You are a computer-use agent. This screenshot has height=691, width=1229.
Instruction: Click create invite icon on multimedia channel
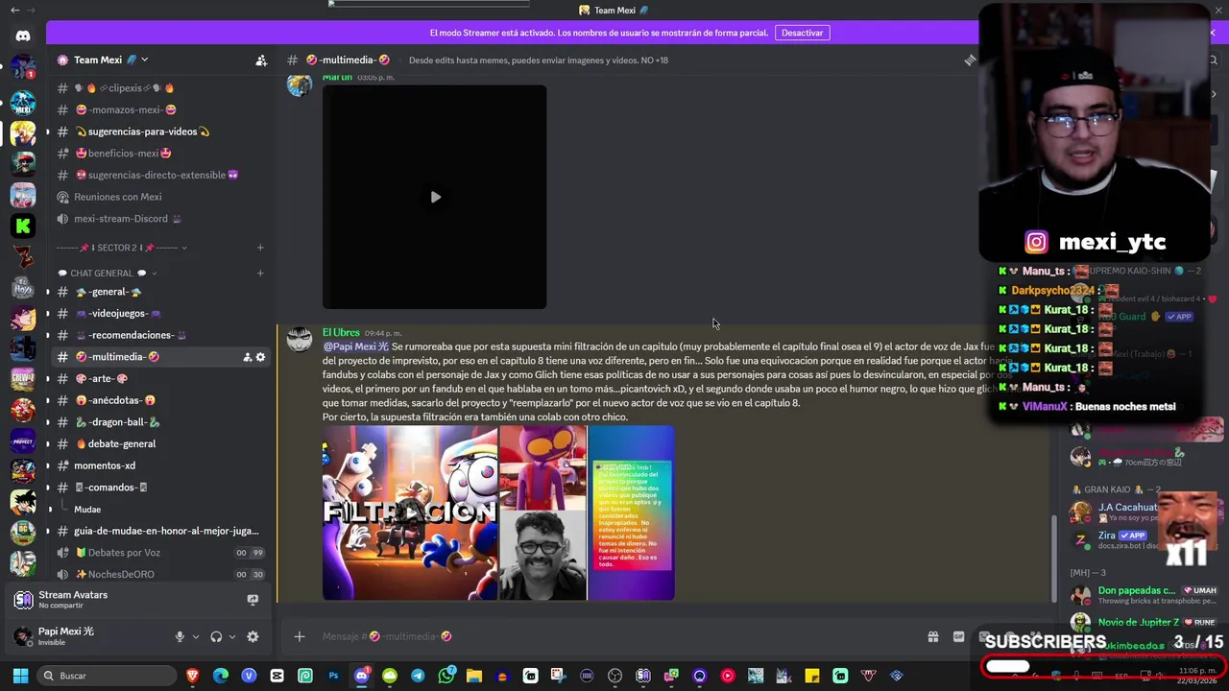tap(247, 357)
